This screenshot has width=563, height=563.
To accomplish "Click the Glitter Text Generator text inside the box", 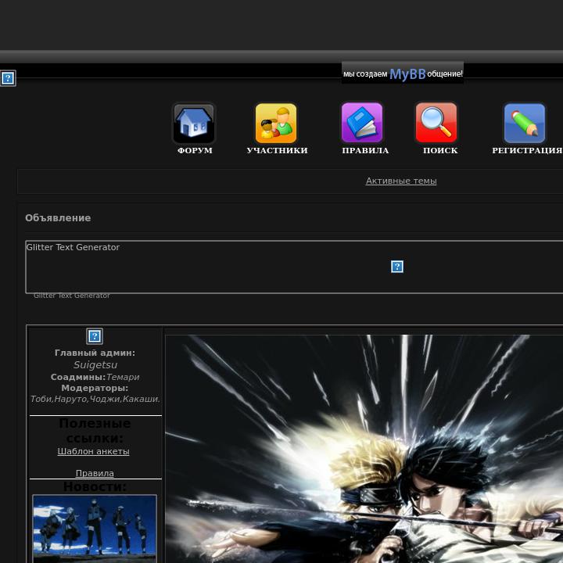I will [x=73, y=247].
